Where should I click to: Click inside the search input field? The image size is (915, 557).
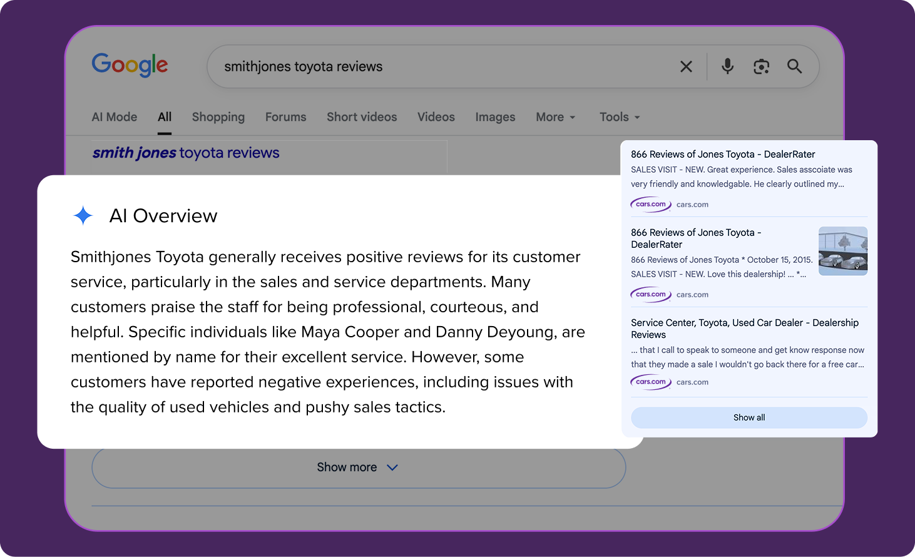438,66
